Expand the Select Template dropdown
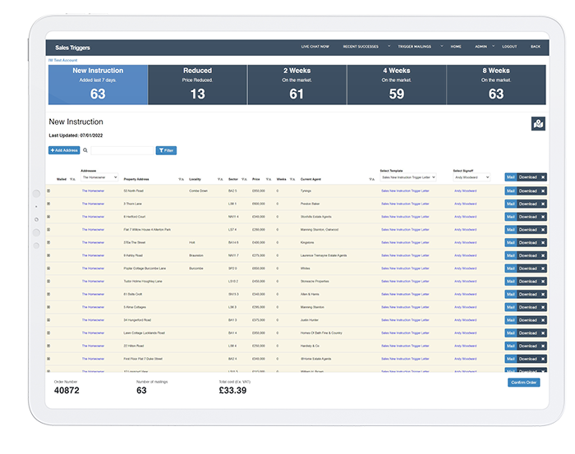 [408, 177]
